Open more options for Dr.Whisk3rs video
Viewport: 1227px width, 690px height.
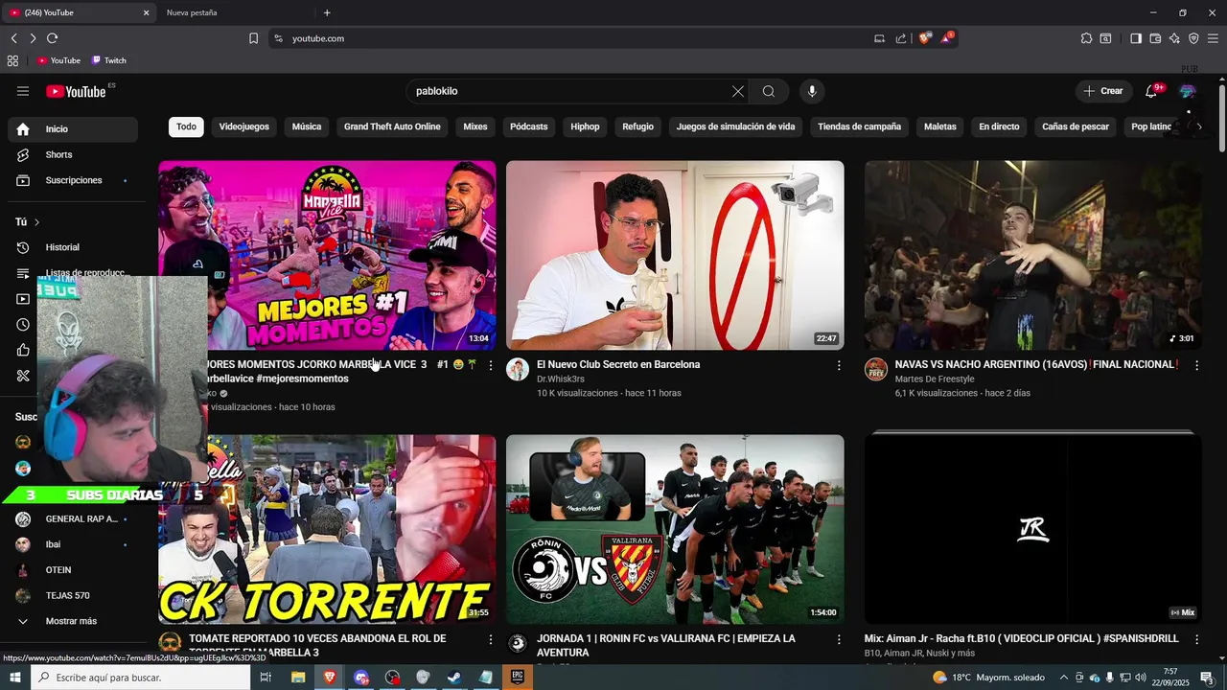839,365
